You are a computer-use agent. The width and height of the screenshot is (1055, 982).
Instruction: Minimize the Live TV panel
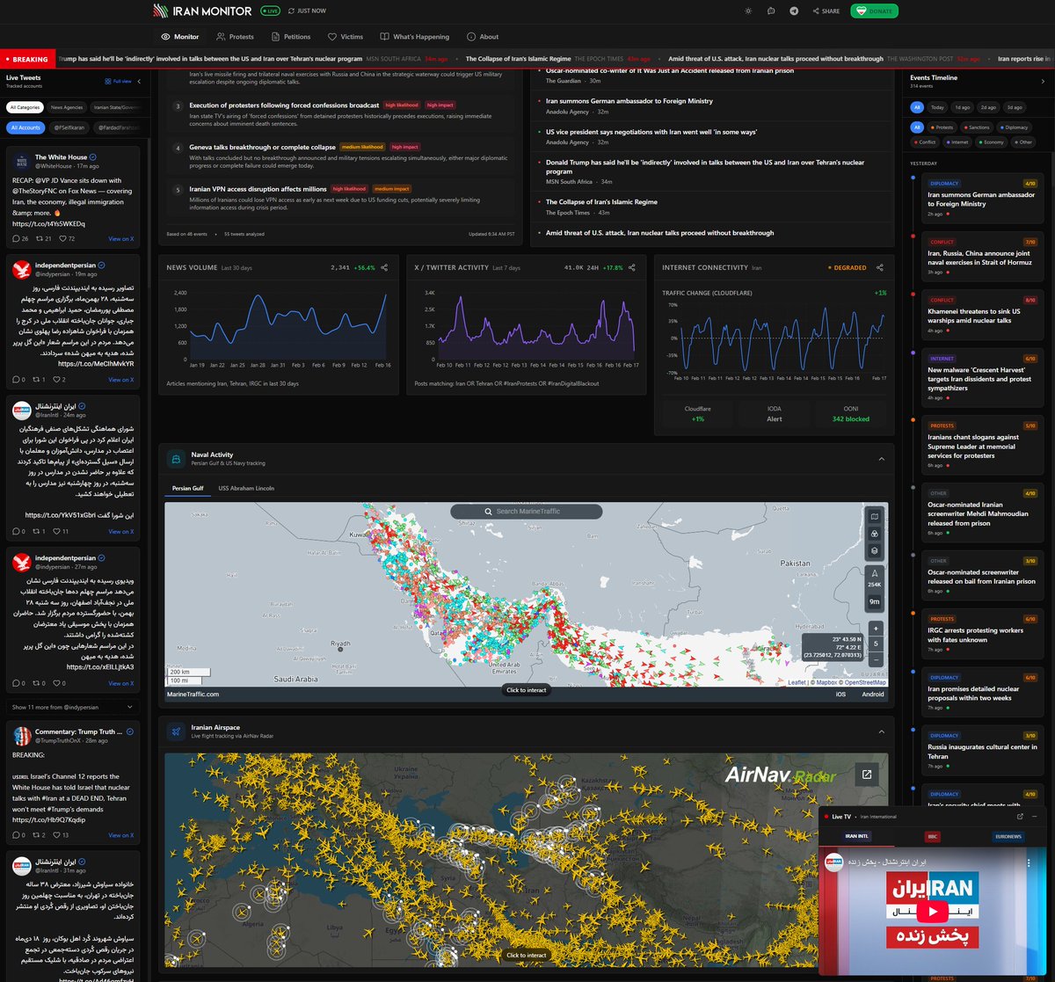click(1036, 817)
